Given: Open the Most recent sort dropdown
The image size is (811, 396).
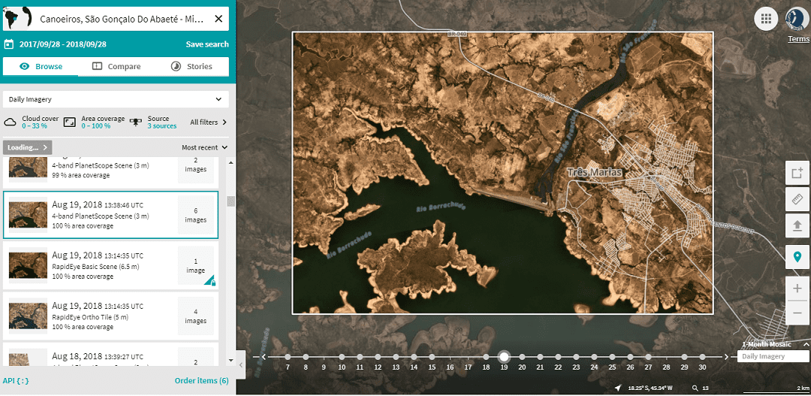Looking at the screenshot, I should (x=204, y=148).
